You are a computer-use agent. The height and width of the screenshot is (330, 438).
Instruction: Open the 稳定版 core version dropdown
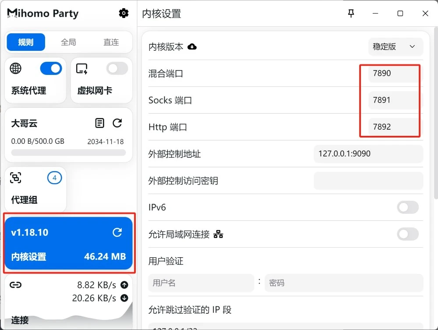395,46
